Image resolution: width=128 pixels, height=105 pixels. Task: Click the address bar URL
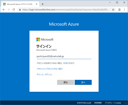(x=66, y=10)
